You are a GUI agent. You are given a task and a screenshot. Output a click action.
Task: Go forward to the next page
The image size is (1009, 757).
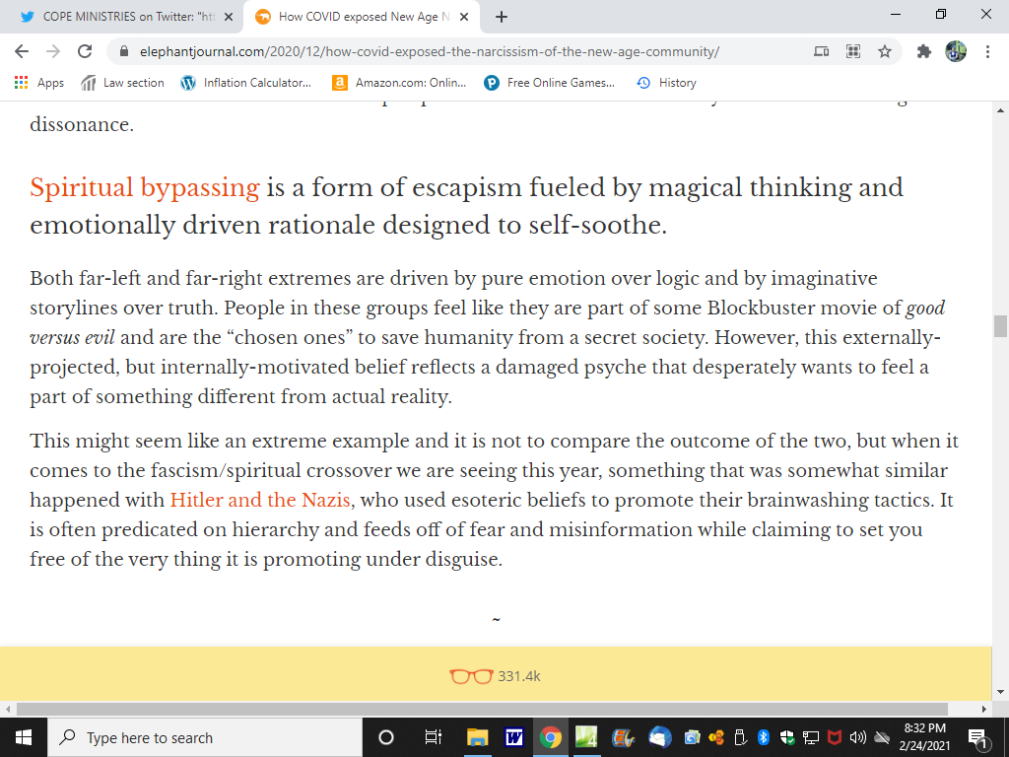point(53,51)
